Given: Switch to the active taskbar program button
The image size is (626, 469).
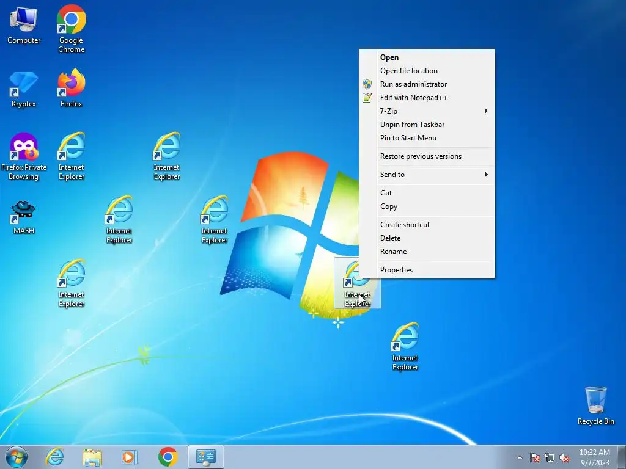Looking at the screenshot, I should point(205,457).
